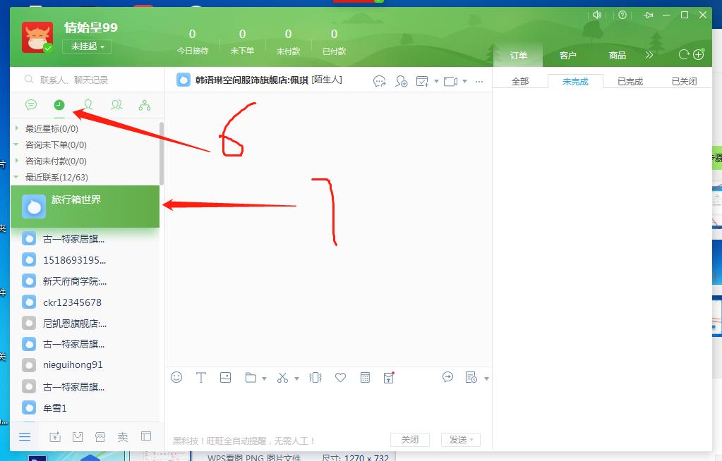
Task: Open dropdown arrow beside the folder icon
Action: click(264, 379)
